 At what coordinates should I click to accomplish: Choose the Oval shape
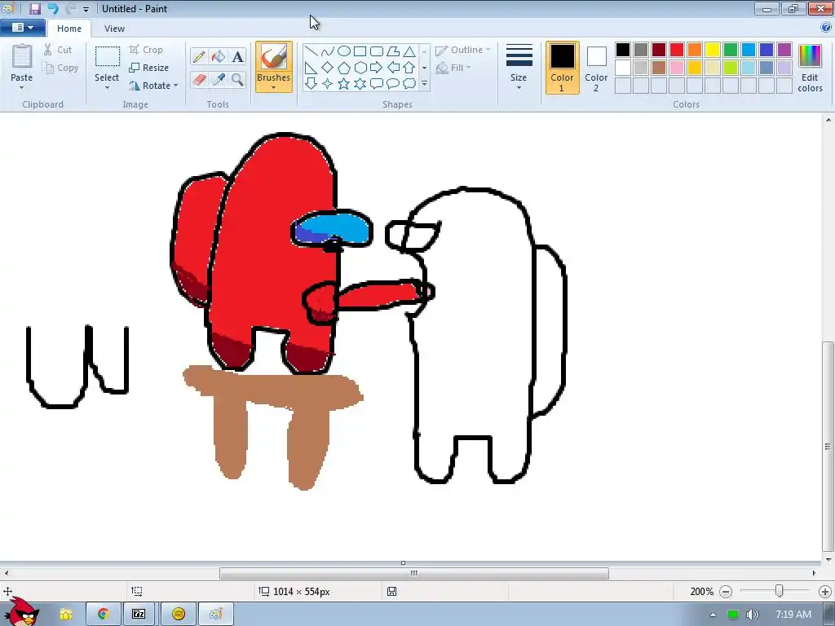(x=344, y=51)
